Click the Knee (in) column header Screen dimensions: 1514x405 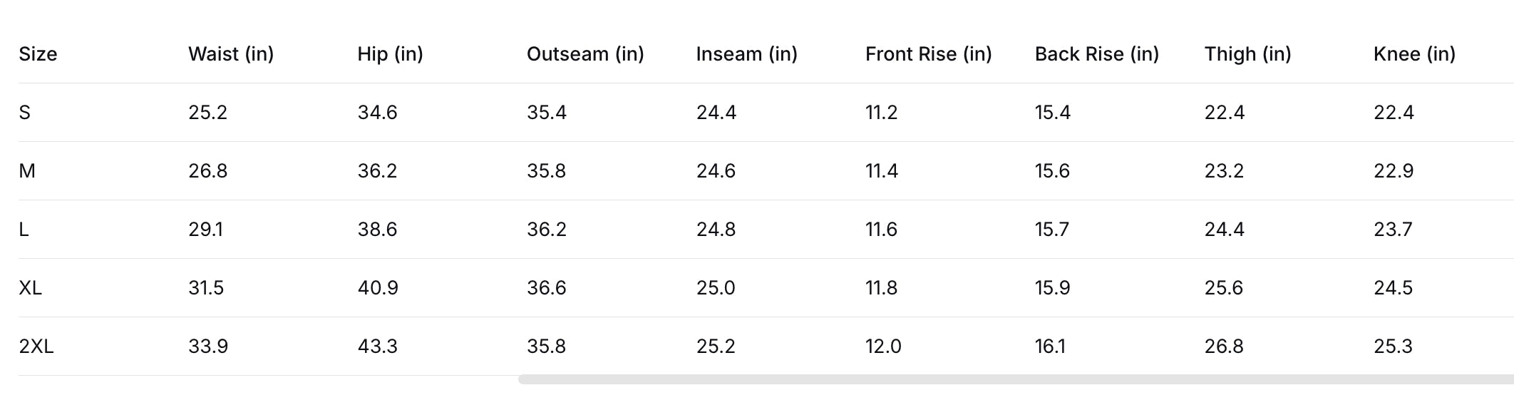pyautogui.click(x=1414, y=54)
